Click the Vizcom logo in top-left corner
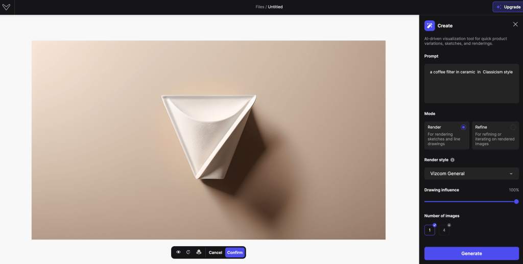This screenshot has width=523, height=264. pos(6,7)
